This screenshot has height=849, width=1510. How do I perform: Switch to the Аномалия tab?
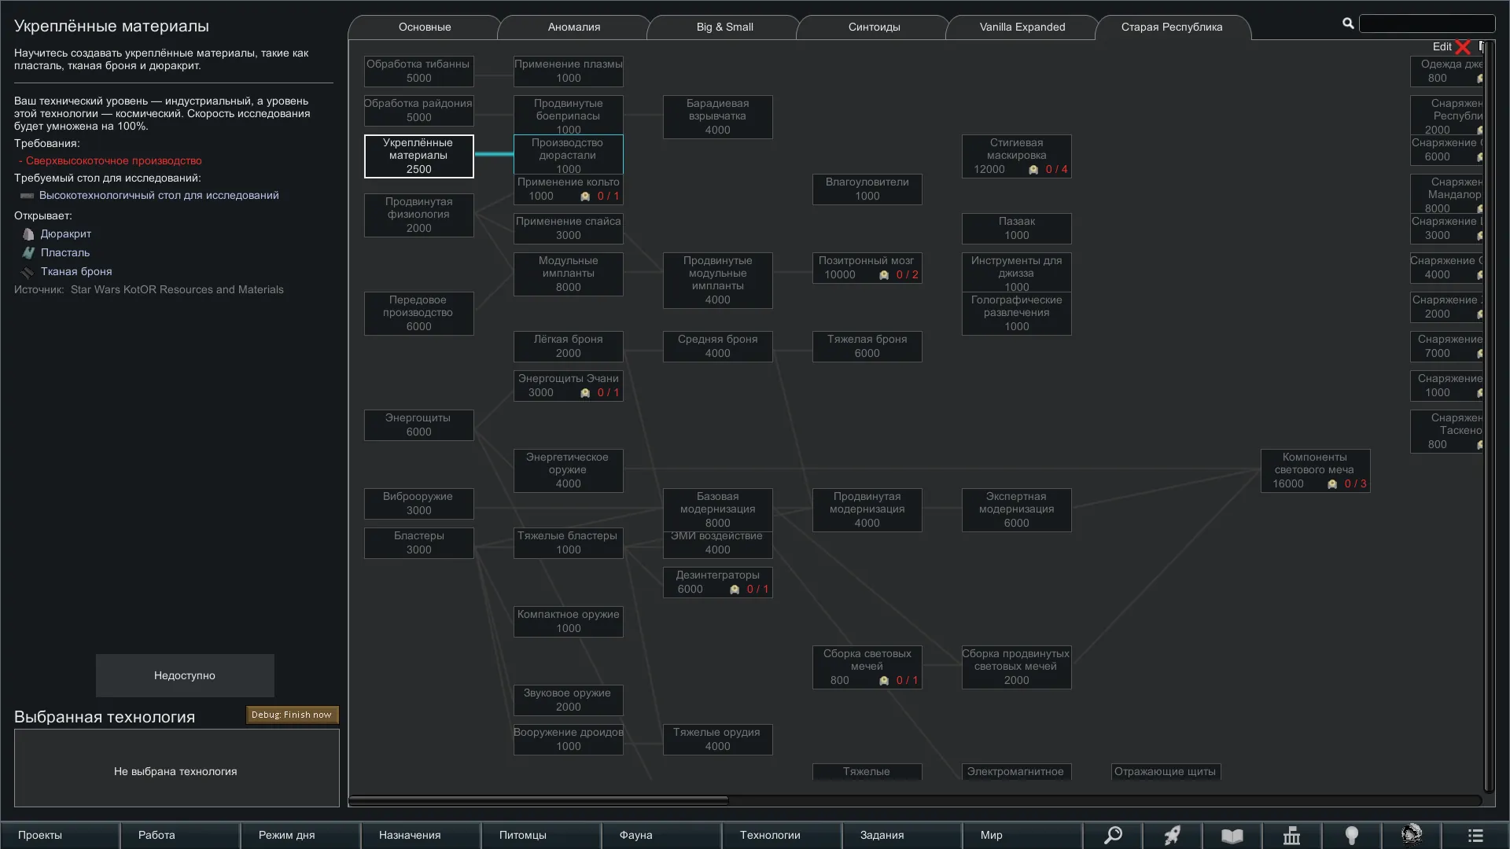pyautogui.click(x=573, y=27)
